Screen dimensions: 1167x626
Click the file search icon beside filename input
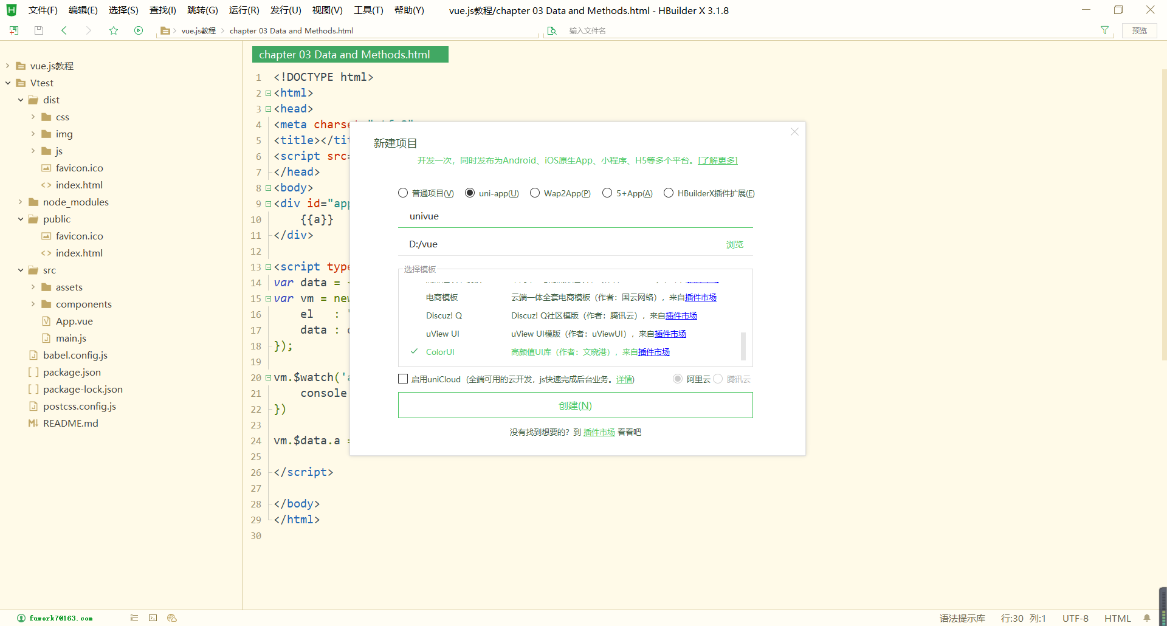(552, 31)
